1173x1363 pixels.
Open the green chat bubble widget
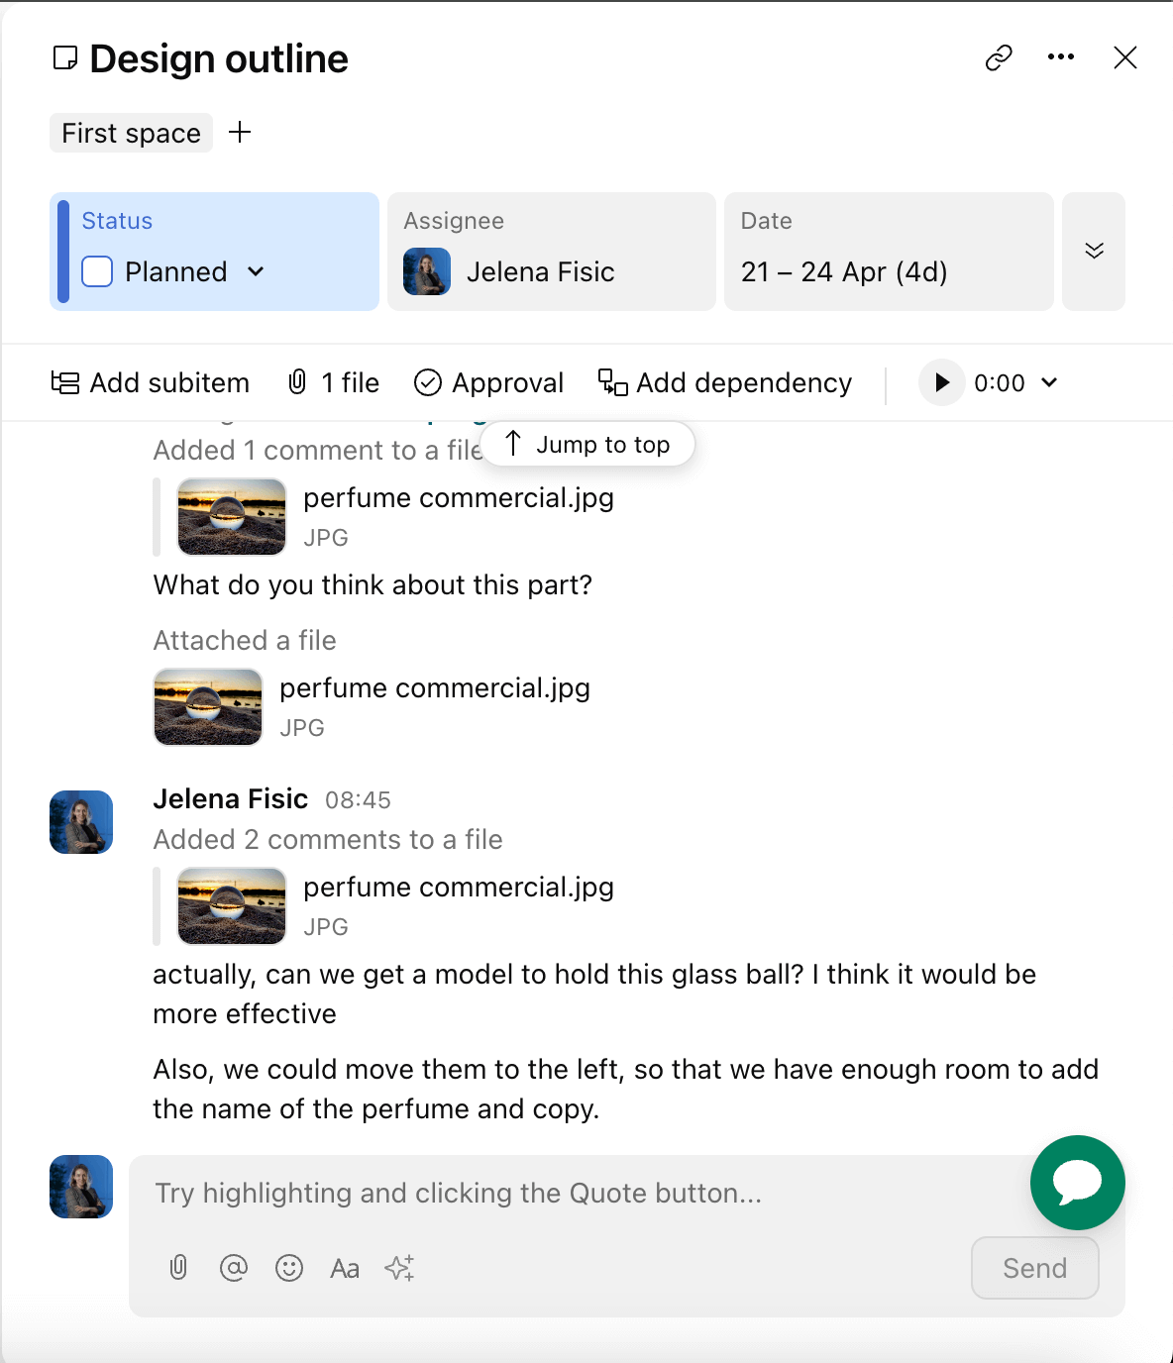click(x=1077, y=1183)
